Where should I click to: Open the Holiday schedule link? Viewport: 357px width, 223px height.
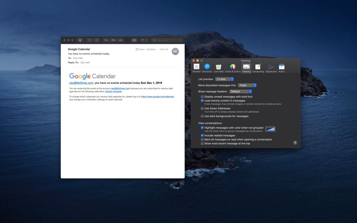113,92
